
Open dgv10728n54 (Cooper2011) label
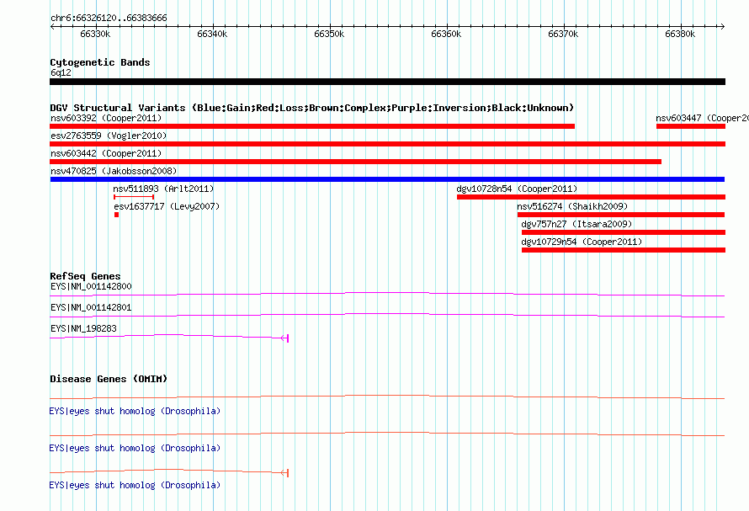(517, 189)
